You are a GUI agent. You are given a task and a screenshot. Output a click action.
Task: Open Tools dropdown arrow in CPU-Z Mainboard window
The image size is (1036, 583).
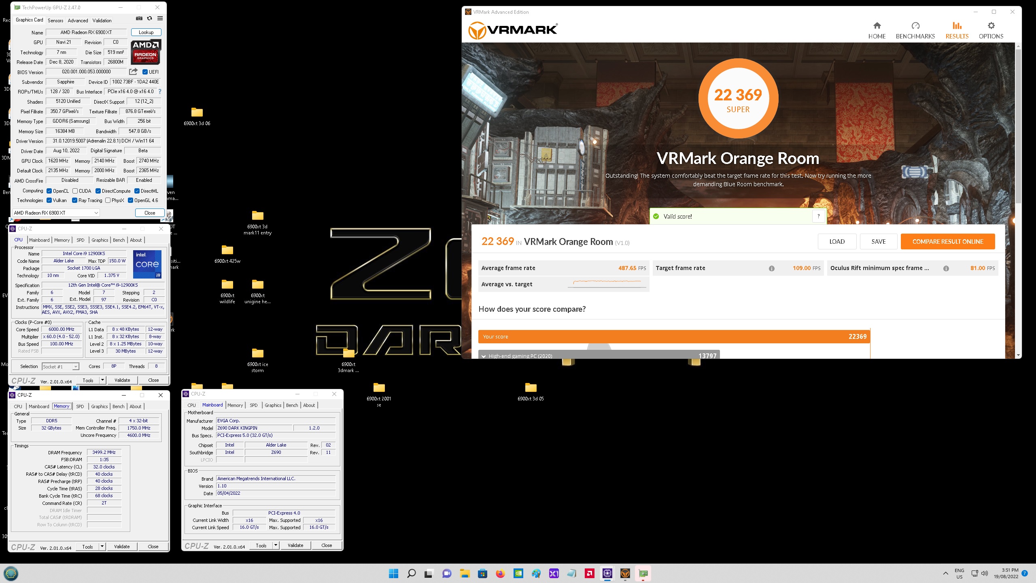click(276, 546)
